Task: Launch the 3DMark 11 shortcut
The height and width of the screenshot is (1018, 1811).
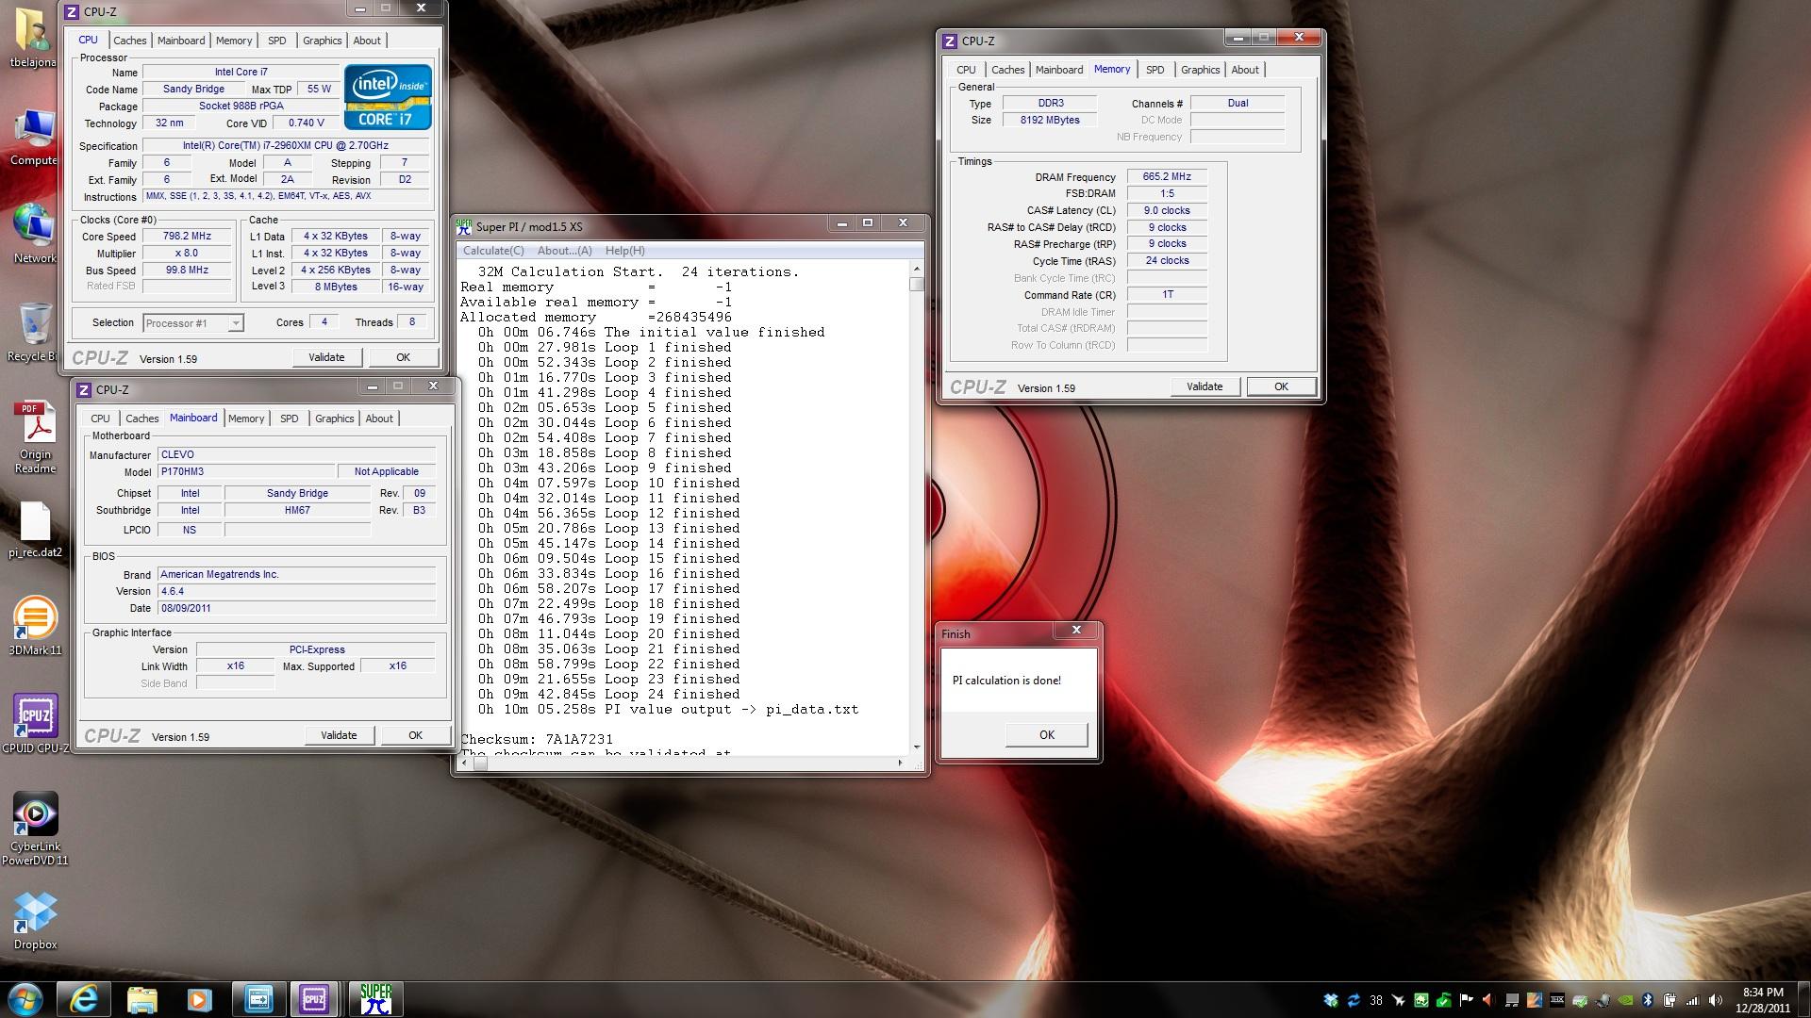Action: tap(35, 625)
